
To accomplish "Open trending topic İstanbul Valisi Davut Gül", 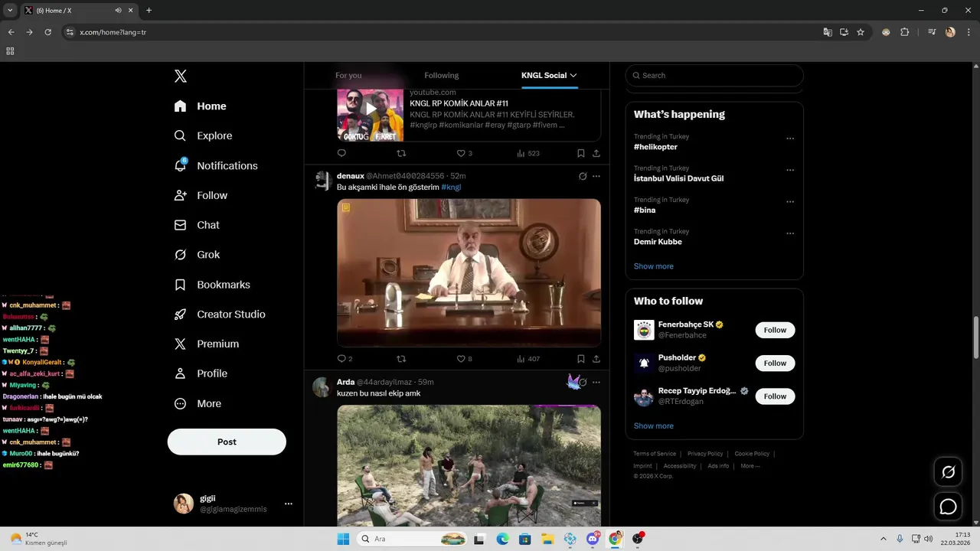I will pyautogui.click(x=678, y=178).
